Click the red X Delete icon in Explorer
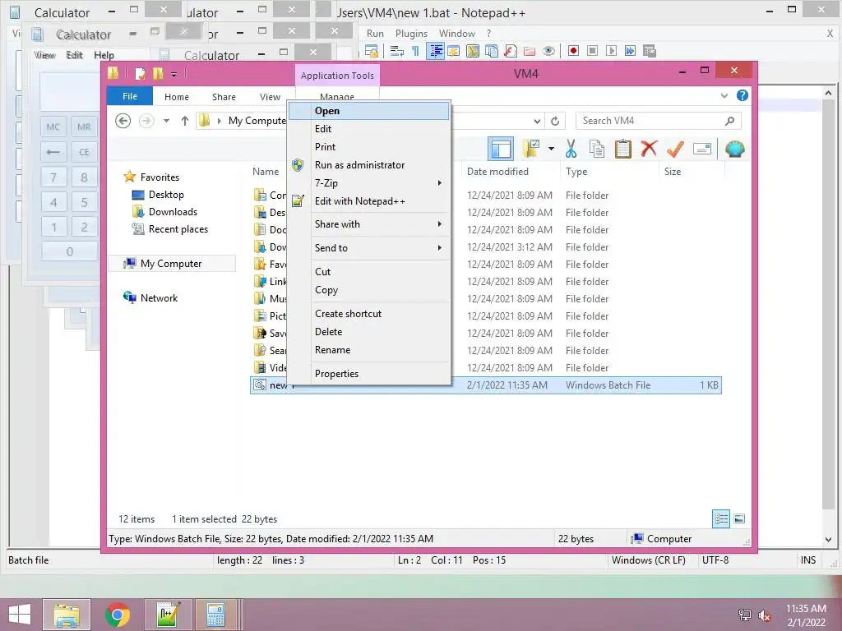The width and height of the screenshot is (842, 631). 649,149
